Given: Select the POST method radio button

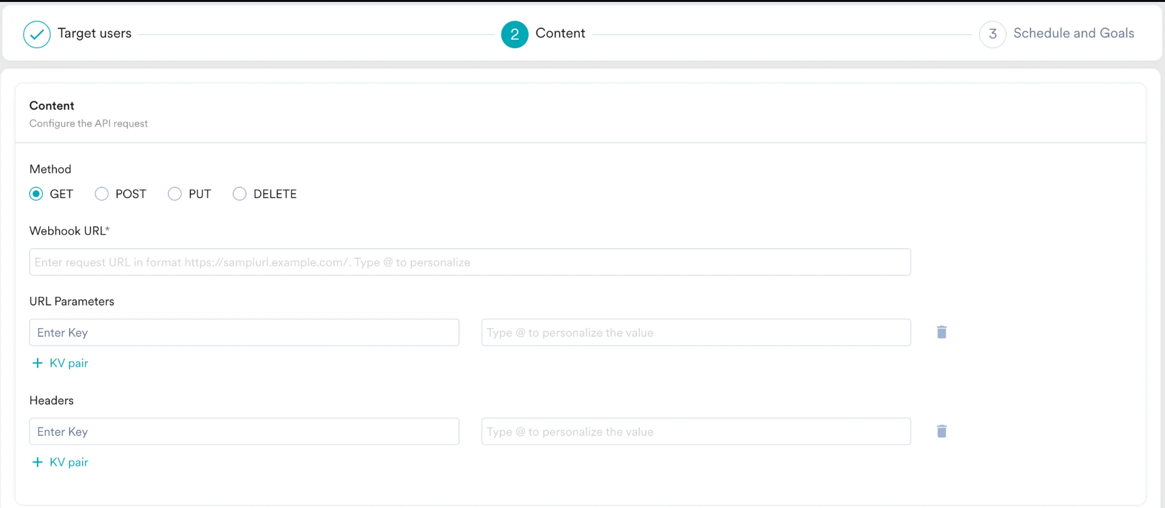Looking at the screenshot, I should pos(101,194).
